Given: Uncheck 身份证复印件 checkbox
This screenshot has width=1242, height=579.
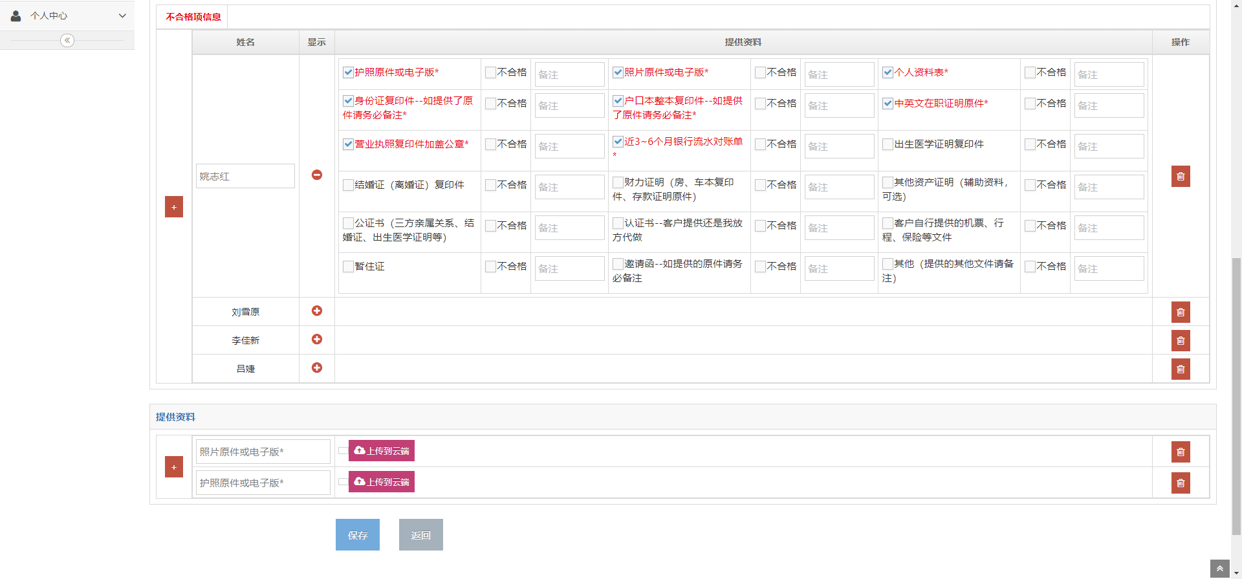Looking at the screenshot, I should (348, 101).
